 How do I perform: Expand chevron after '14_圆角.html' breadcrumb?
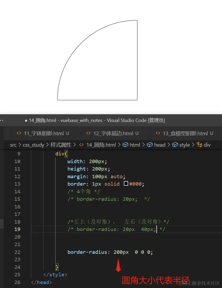pyautogui.click(x=119, y=145)
